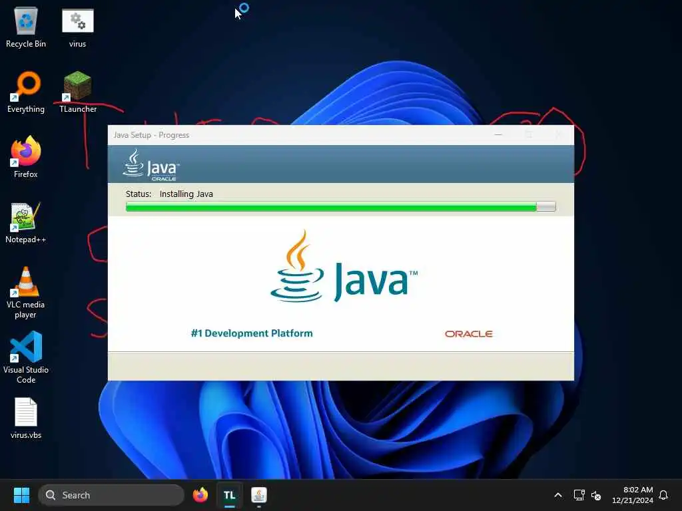682x511 pixels.
Task: Click the 'Status:' label
Action: (x=139, y=194)
